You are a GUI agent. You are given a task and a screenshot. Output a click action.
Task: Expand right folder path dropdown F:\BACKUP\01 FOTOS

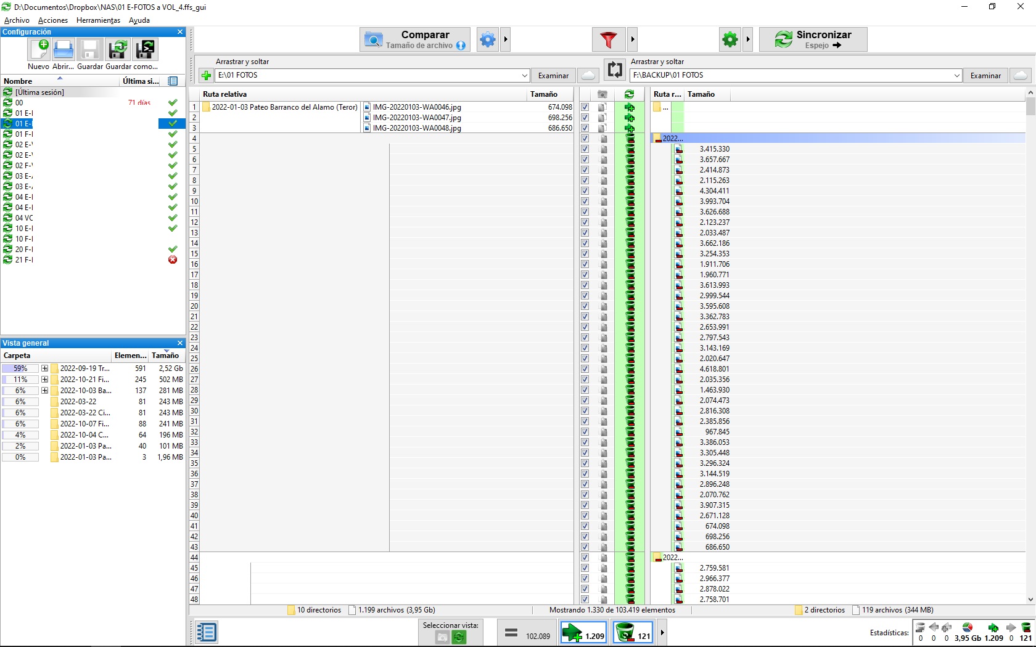(x=956, y=75)
